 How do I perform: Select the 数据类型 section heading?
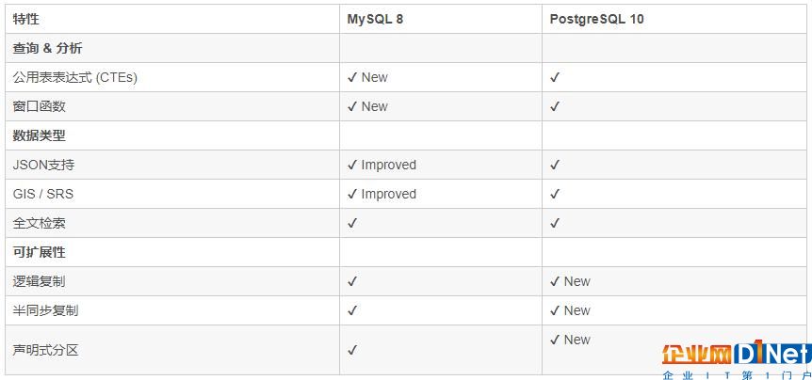click(40, 136)
